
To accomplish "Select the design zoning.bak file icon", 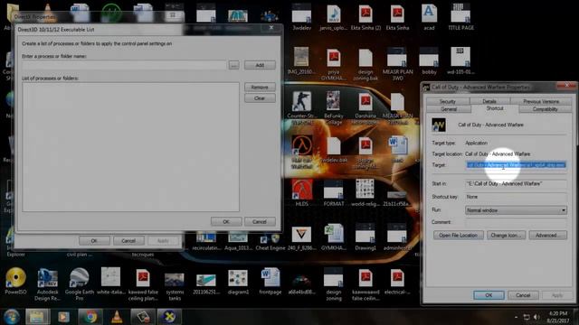I will pos(365,65).
